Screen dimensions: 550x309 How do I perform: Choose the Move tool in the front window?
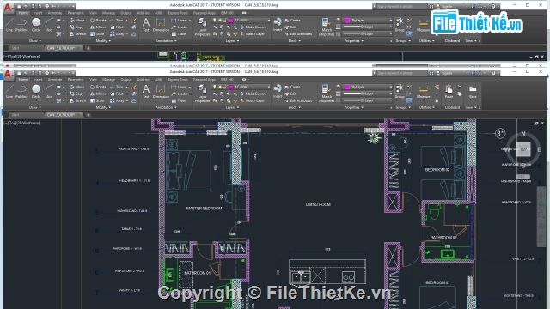pyautogui.click(x=77, y=87)
